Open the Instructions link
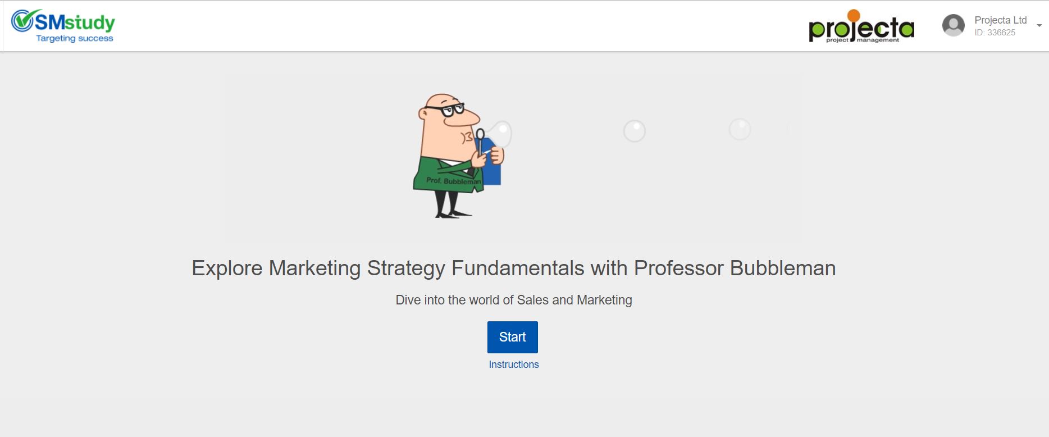The image size is (1049, 437). 513,365
